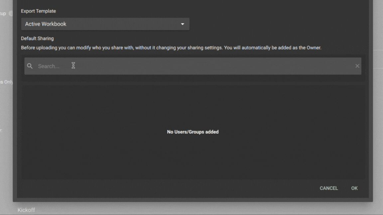
Task: Click the Default Sharing section heading
Action: tap(37, 38)
